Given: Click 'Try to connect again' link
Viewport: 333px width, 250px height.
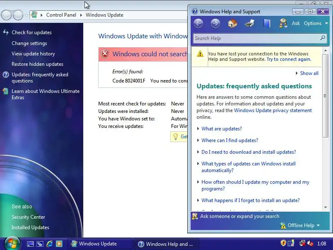Looking at the screenshot, I should (x=289, y=59).
